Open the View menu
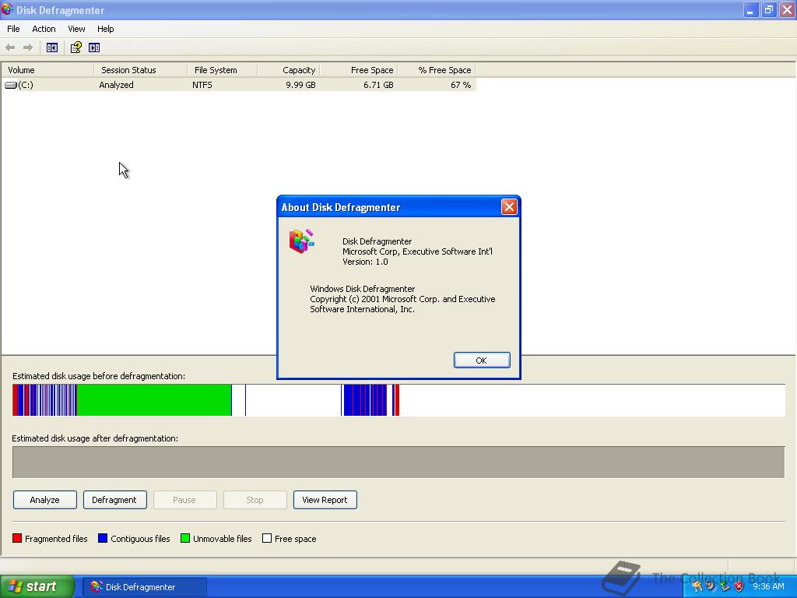The width and height of the screenshot is (797, 598). (x=76, y=29)
